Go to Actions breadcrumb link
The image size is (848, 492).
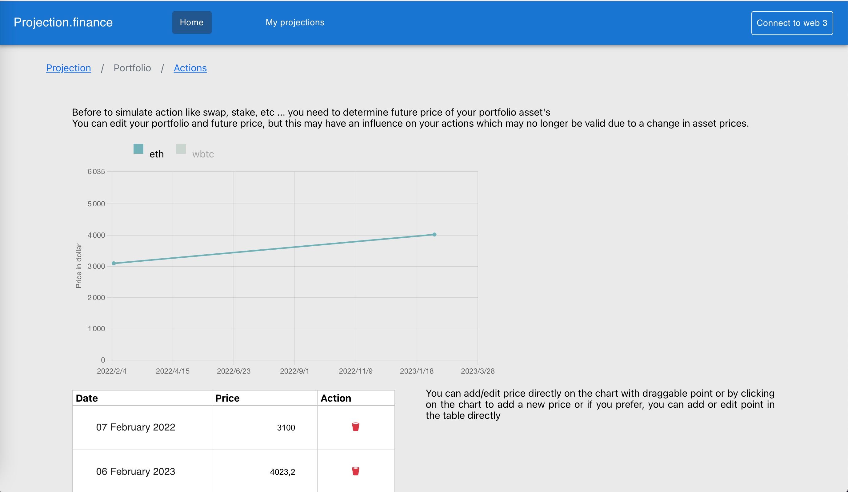coord(190,68)
